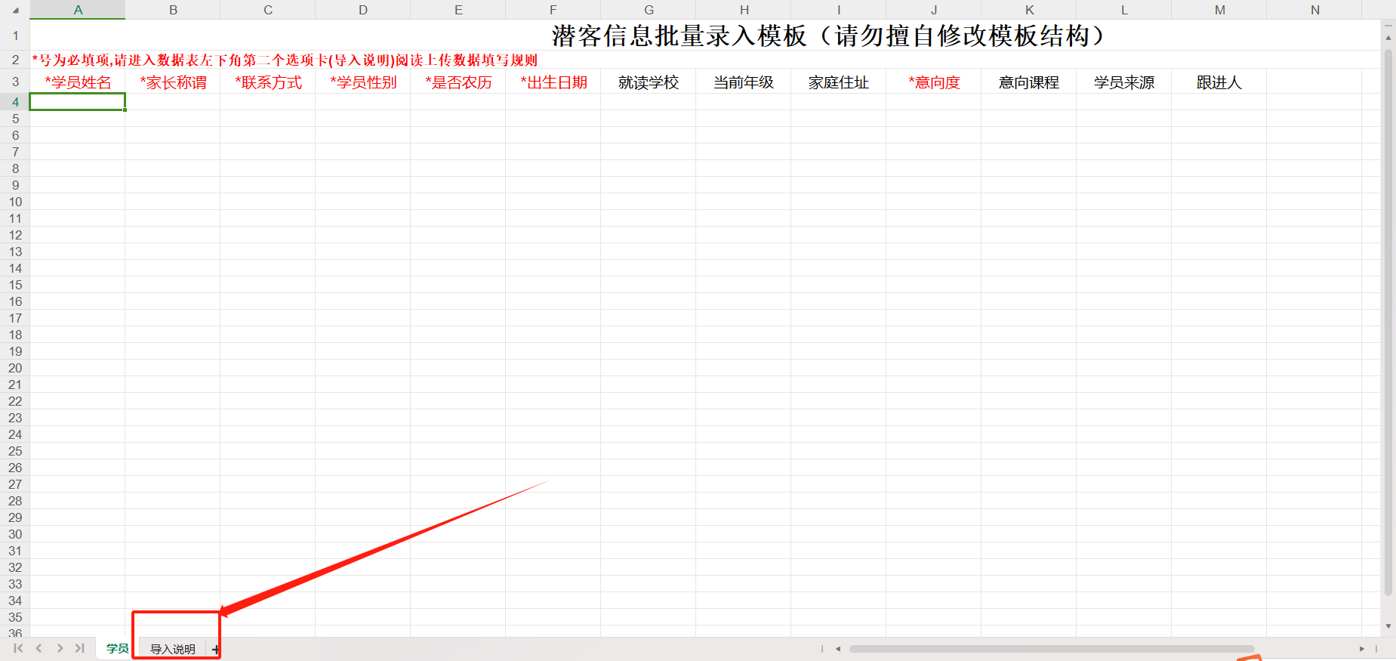1396x661 pixels.
Task: Select column F header
Action: pos(553,10)
